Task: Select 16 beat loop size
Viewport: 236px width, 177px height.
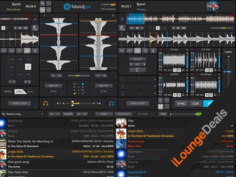Action: [28, 74]
